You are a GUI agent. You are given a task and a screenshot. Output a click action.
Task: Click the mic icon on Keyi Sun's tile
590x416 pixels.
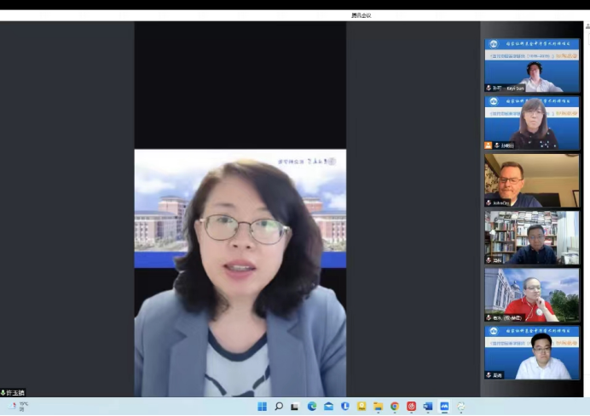click(489, 88)
